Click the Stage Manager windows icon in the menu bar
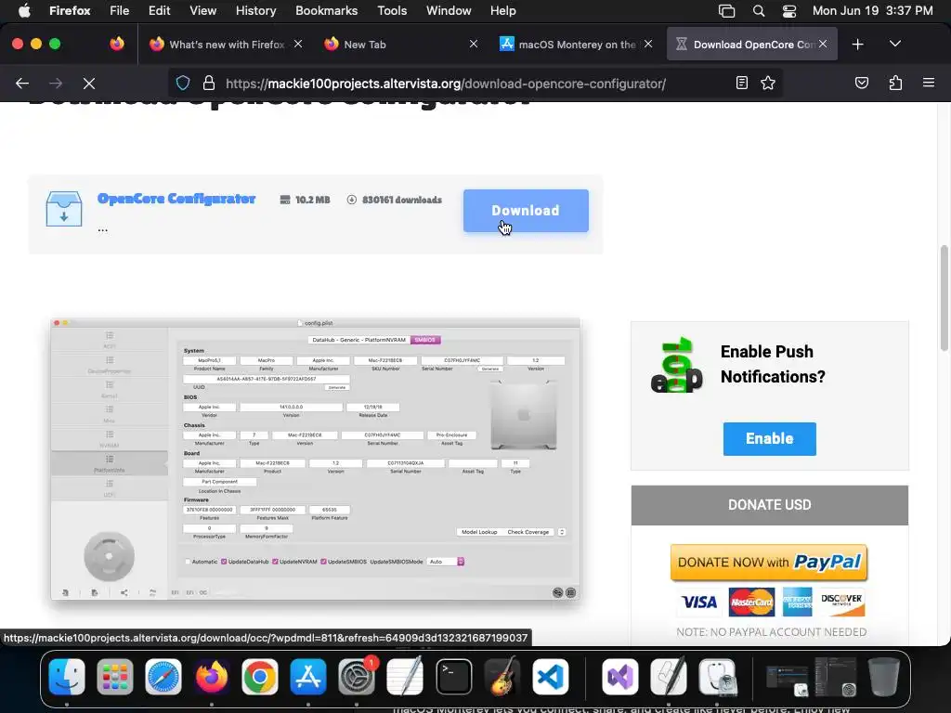This screenshot has width=951, height=713. 726,11
